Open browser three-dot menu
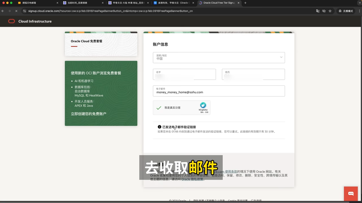The height and width of the screenshot is (203, 362). tap(359, 11)
